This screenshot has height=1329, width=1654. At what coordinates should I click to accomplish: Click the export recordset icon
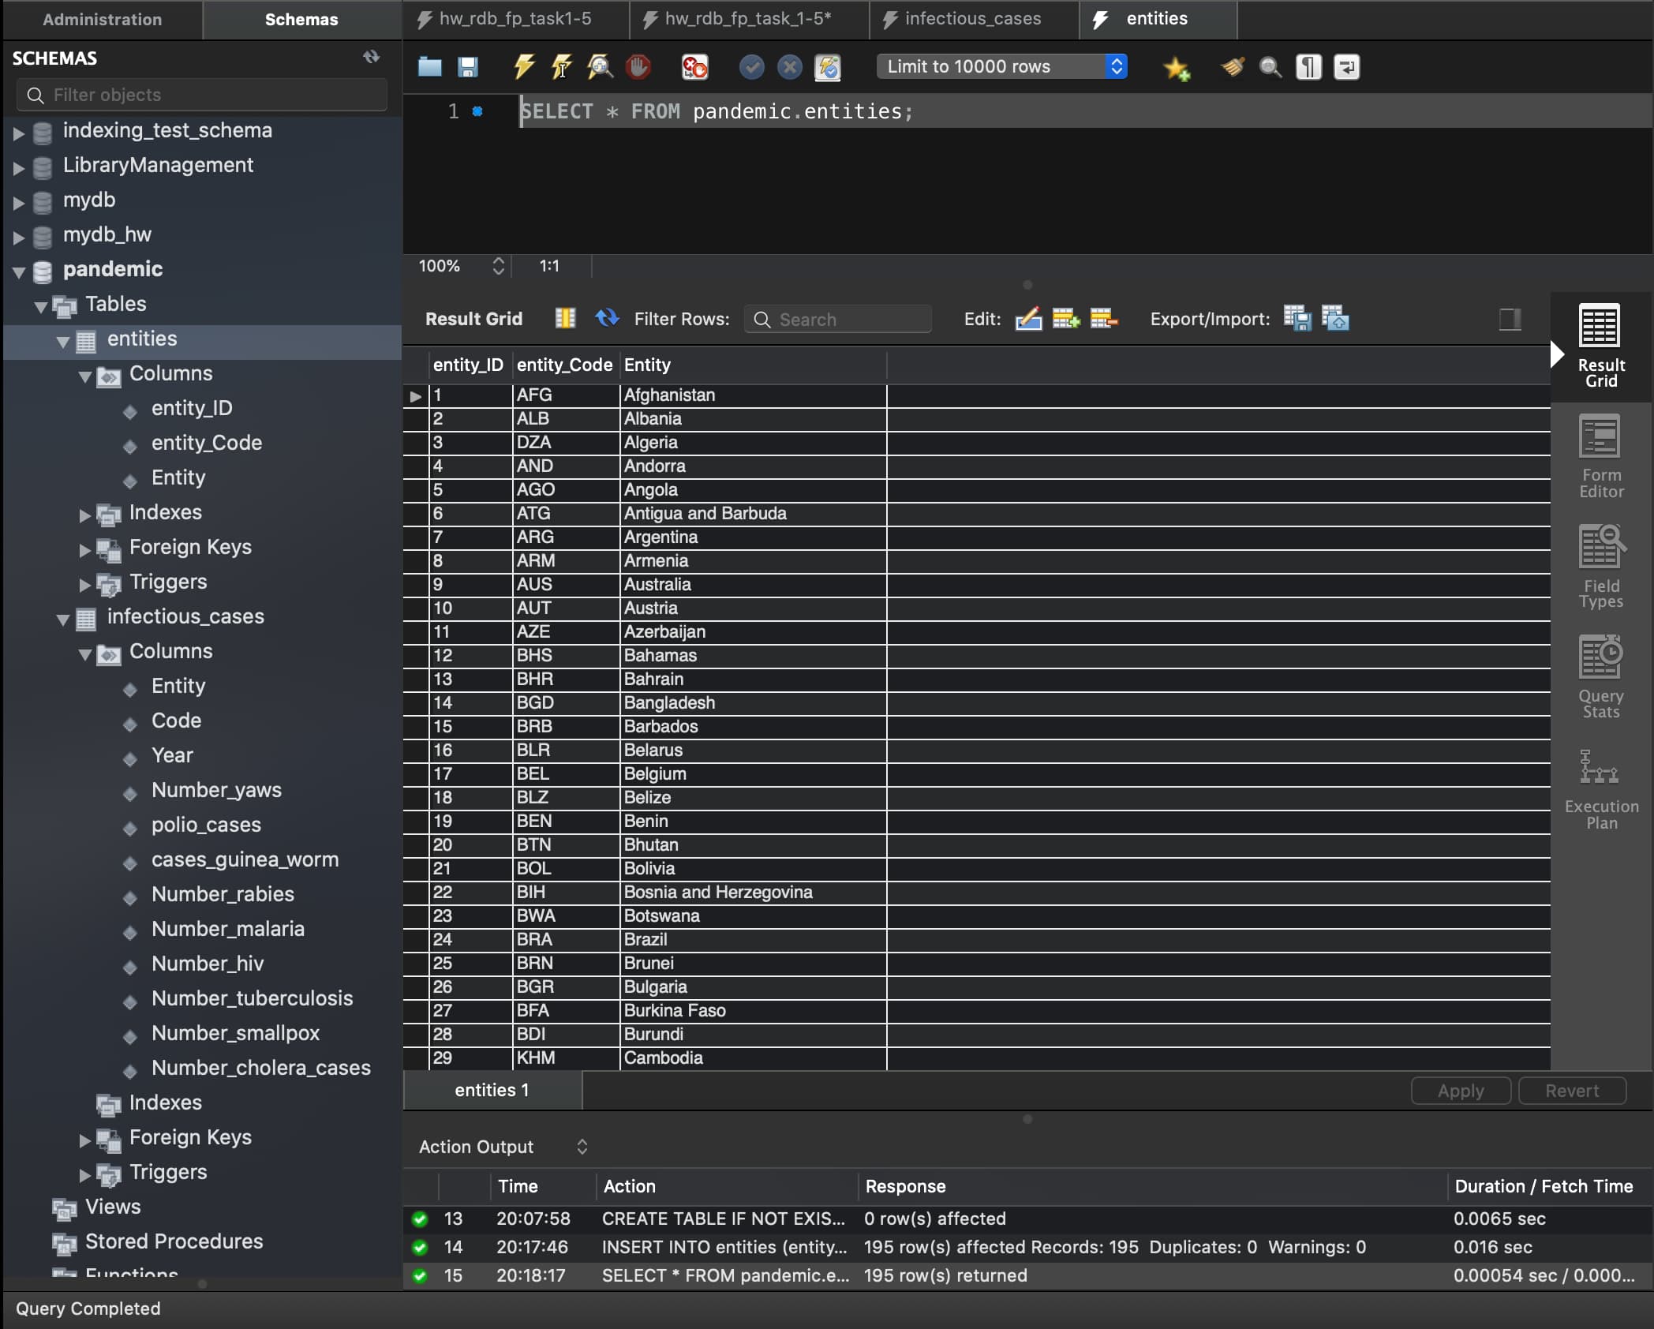click(x=1297, y=319)
